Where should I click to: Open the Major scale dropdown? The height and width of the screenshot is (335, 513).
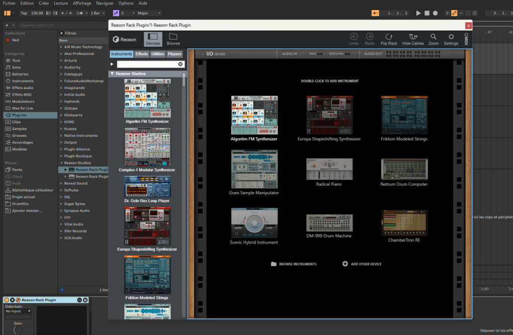click(x=149, y=13)
